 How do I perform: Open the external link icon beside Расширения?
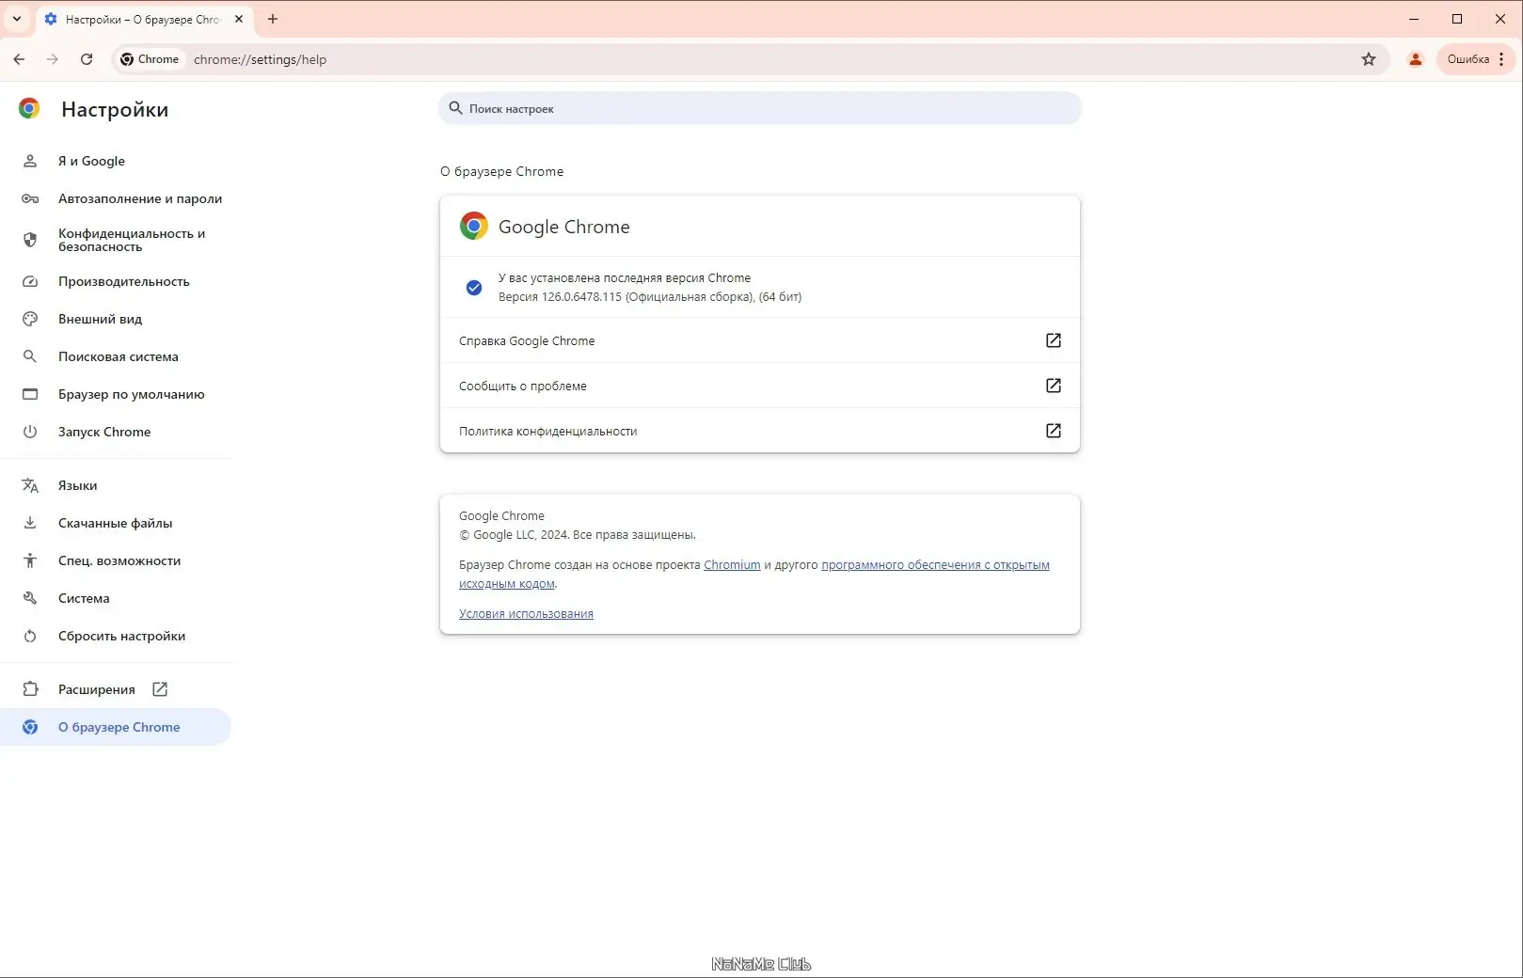(160, 689)
